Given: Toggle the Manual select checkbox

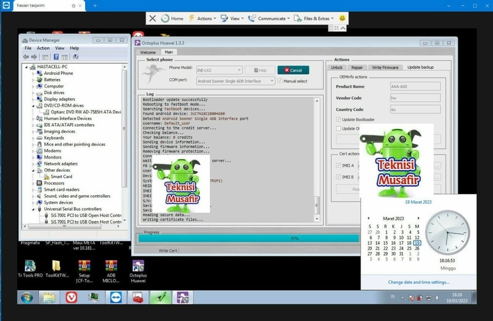Looking at the screenshot, I should 280,81.
